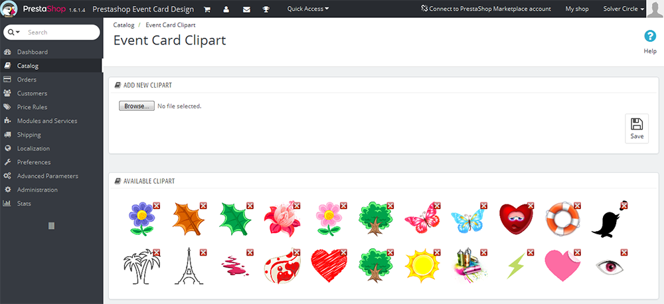Select the blue butterfly clipart thumbnail
Viewport: 664px width, 304px height.
[x=467, y=221]
